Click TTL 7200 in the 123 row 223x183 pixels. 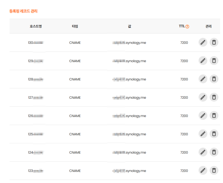click(x=184, y=171)
